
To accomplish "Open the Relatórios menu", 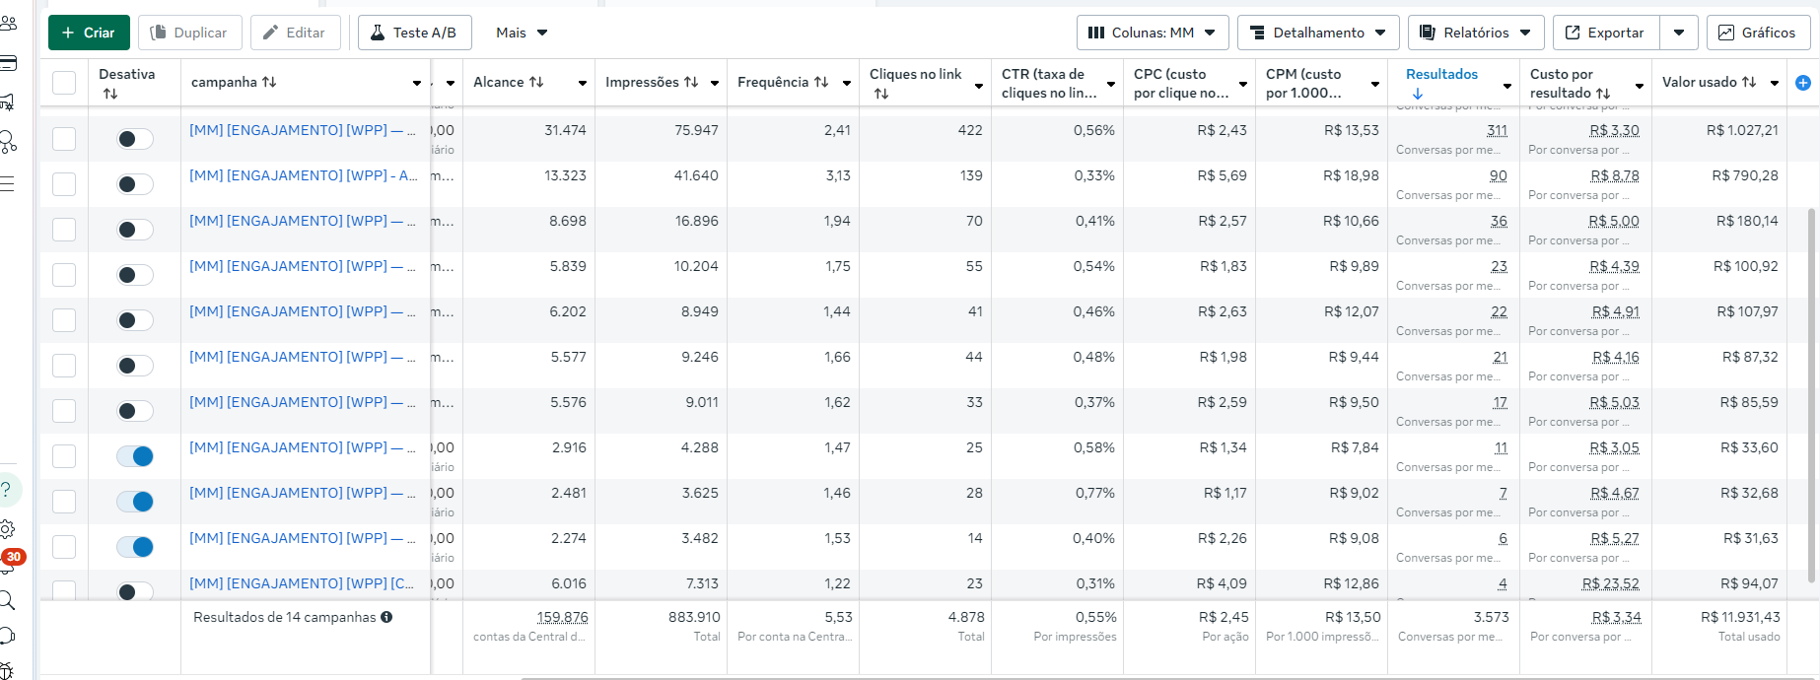I will tap(1475, 33).
